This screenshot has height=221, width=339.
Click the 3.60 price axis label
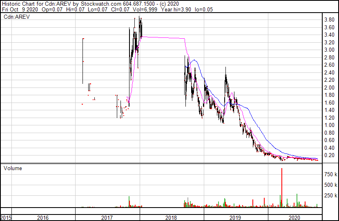(x=329, y=27)
